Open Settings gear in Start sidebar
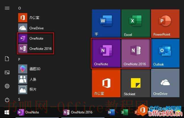The height and width of the screenshot is (118, 184). tap(7, 86)
